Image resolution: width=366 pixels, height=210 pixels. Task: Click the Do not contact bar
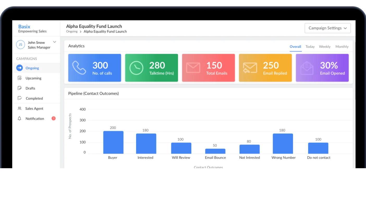318,148
